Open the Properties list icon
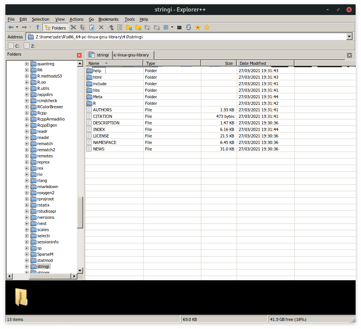Screen dimensions: 361x329 point(120,28)
